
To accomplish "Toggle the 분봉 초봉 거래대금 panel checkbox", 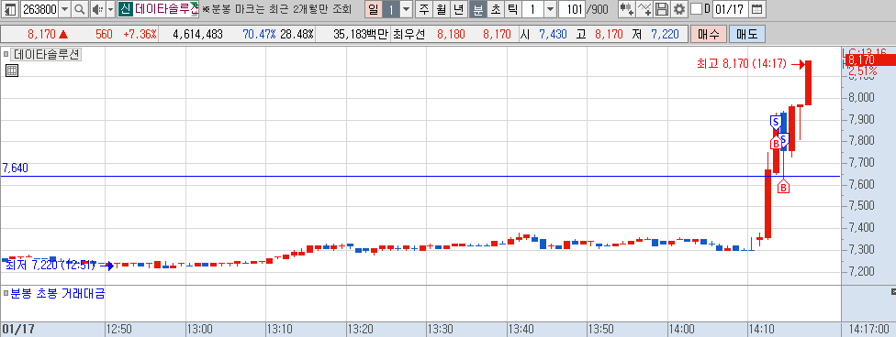I will pos(6,294).
